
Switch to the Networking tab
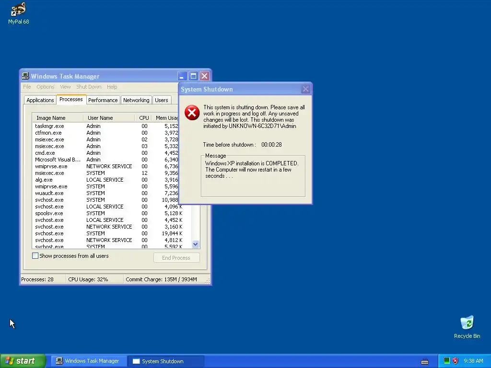pos(136,100)
